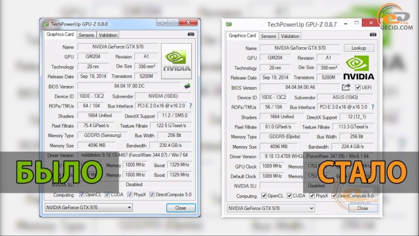Click Memory Type GDDR5 (Elpida) field

click(x=285, y=136)
